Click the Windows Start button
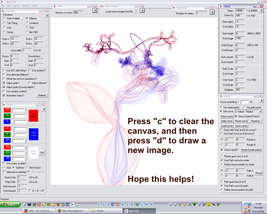This screenshot has height=214, width=267. tap(10, 204)
